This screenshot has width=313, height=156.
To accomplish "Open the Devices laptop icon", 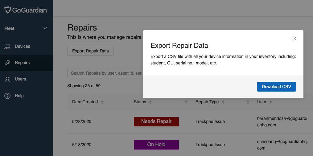I will [7, 47].
